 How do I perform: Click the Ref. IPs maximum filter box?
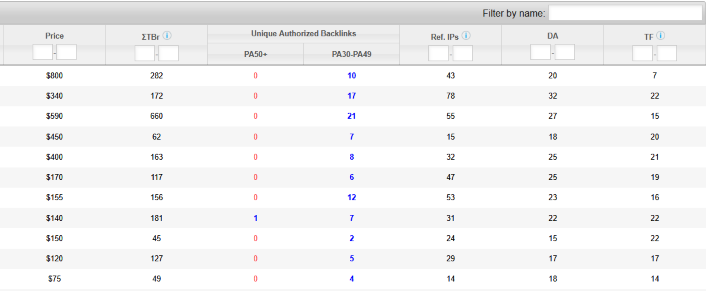tap(463, 53)
